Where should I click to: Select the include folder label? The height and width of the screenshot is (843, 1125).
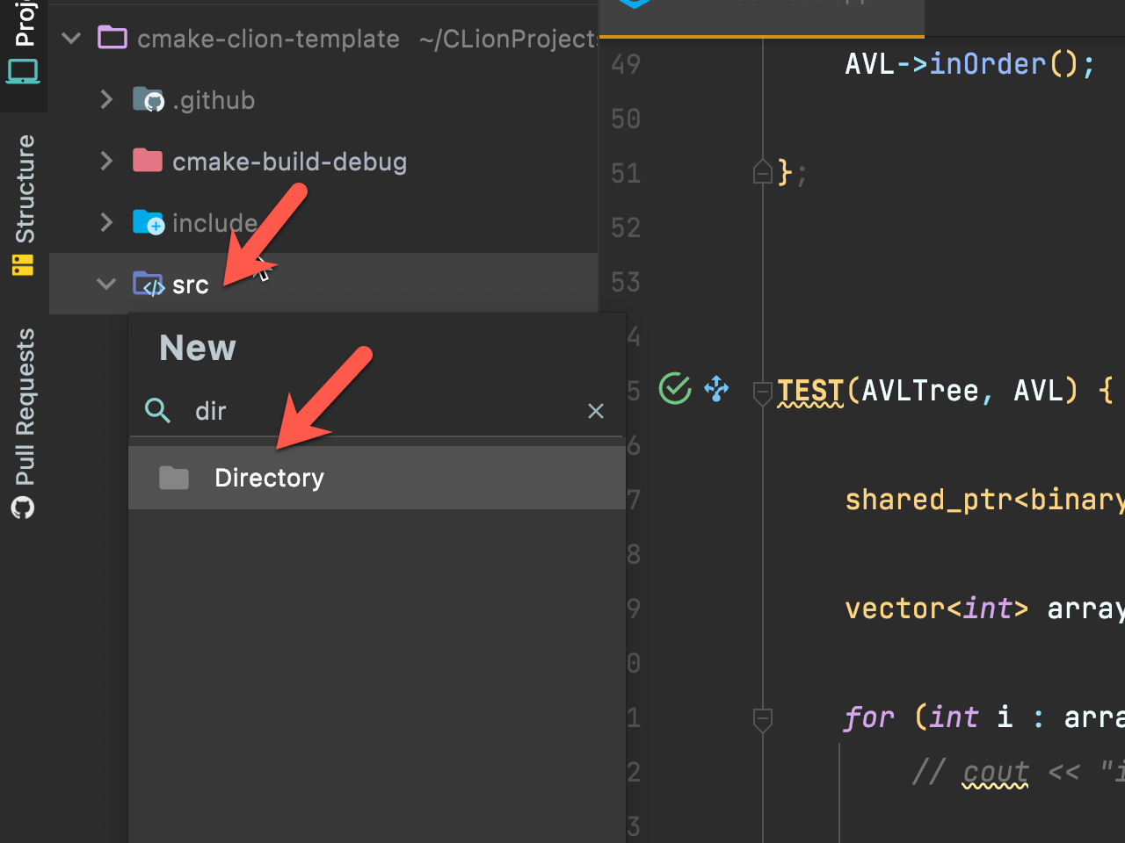tap(214, 223)
